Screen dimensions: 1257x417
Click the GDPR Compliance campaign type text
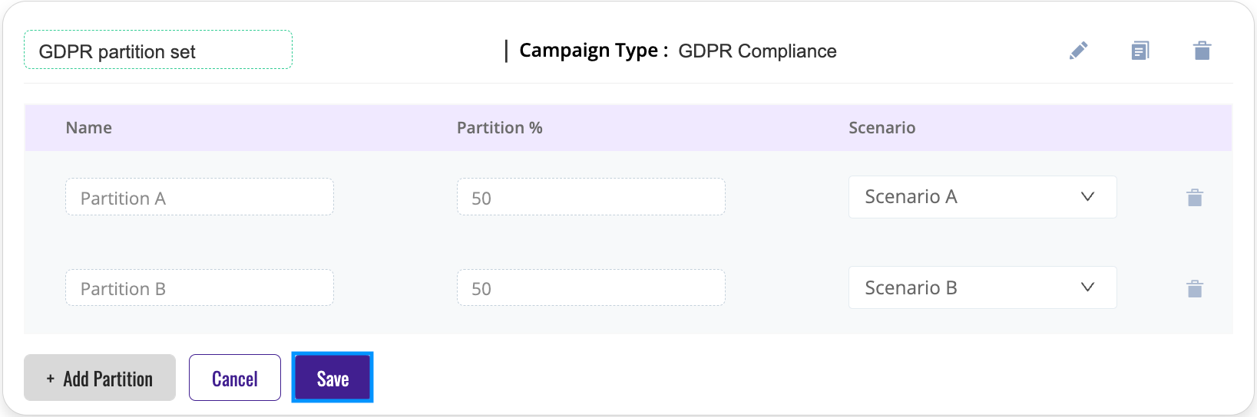758,51
